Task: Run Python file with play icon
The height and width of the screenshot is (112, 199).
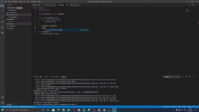Action: [x=189, y=5]
